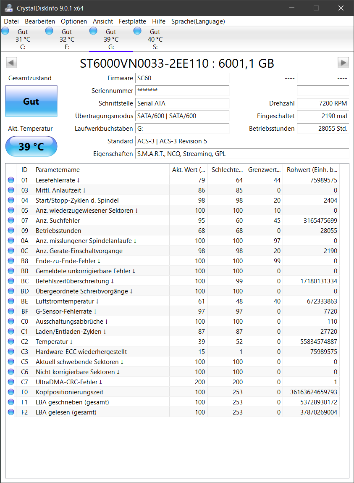Click status icon for Ende-zu-Ende-Fehler row

[11, 261]
